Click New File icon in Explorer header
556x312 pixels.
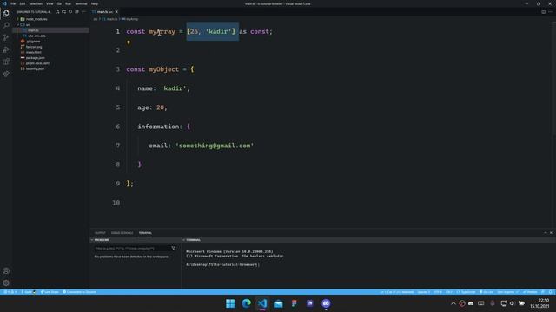tap(57, 11)
